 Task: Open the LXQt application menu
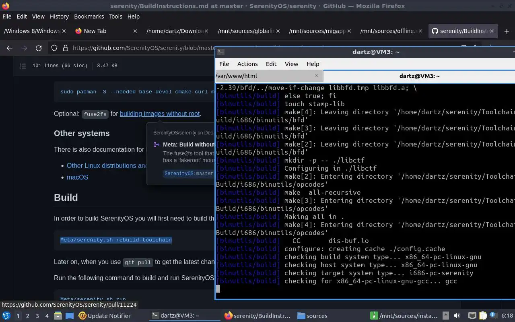point(6,316)
